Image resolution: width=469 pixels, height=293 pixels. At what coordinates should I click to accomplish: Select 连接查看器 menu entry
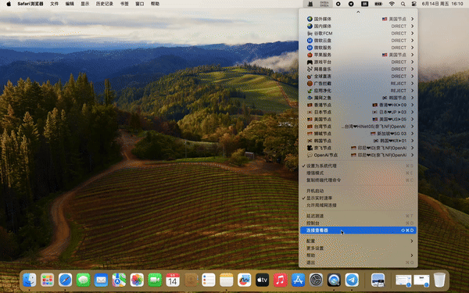tap(358, 230)
